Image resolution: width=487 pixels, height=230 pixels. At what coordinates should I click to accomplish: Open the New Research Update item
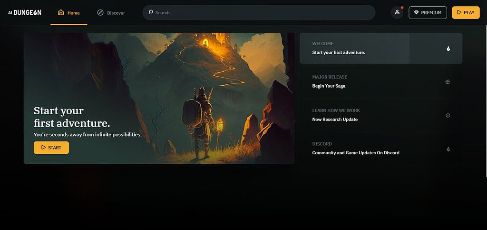coord(381,115)
